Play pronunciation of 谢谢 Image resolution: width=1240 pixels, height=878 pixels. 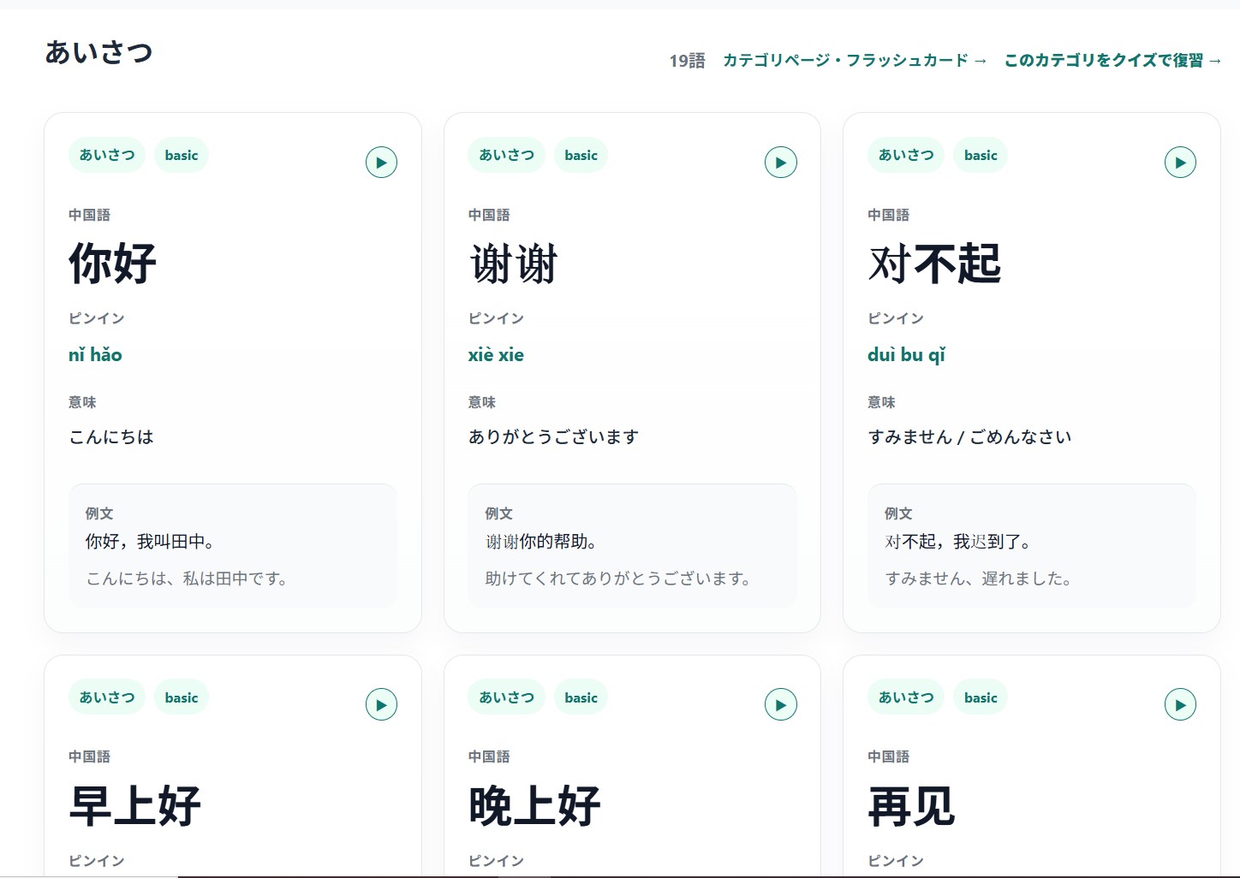[780, 163]
